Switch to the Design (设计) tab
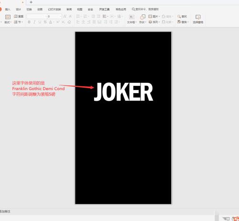239x221 pixels. coord(18,9)
